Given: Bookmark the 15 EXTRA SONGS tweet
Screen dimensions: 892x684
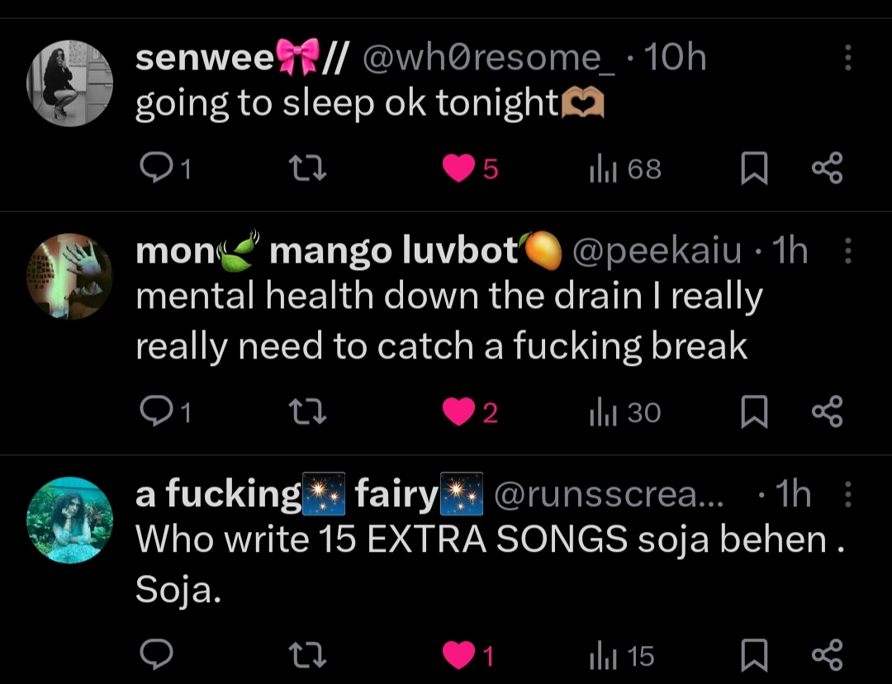Looking at the screenshot, I should point(754,655).
